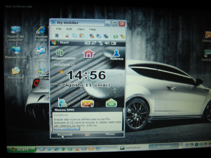Open Outlook Express desktop shortcut

(41, 54)
